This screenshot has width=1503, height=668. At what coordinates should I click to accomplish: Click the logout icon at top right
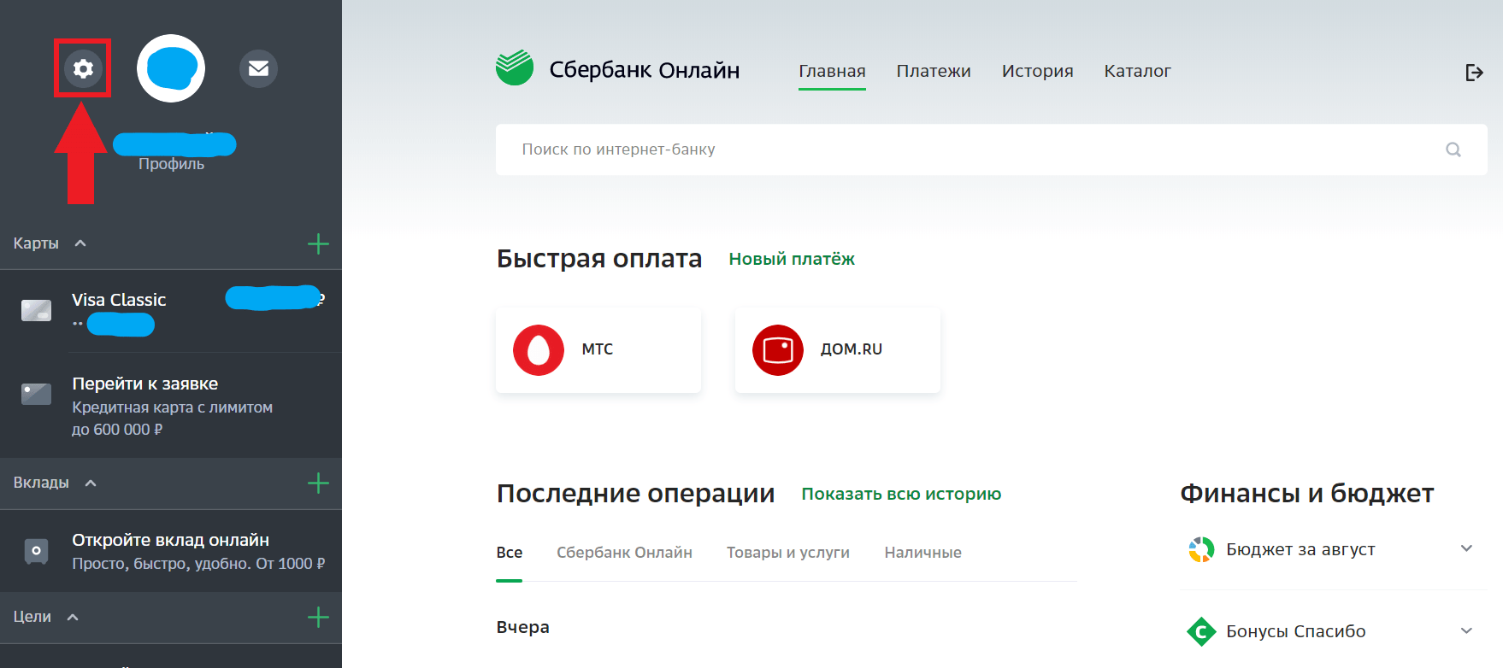pyautogui.click(x=1474, y=73)
